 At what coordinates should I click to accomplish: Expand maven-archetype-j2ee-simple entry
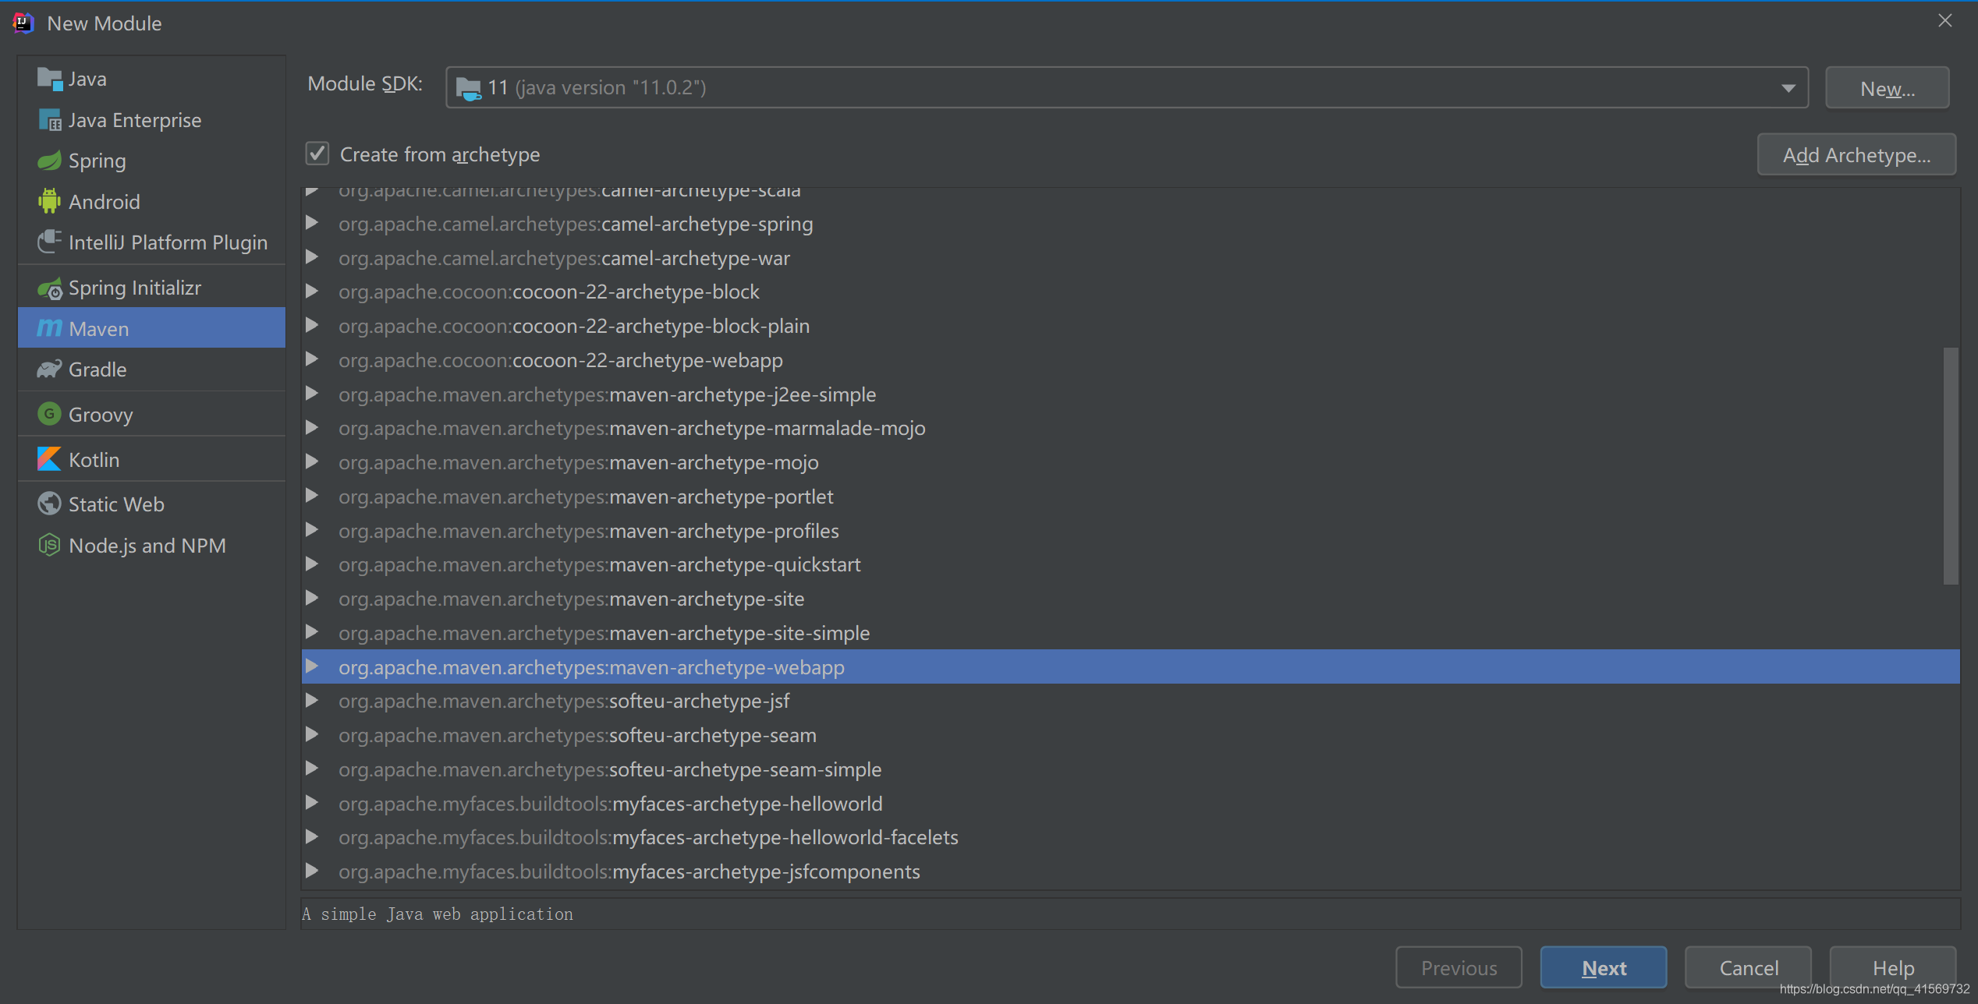[x=312, y=394]
